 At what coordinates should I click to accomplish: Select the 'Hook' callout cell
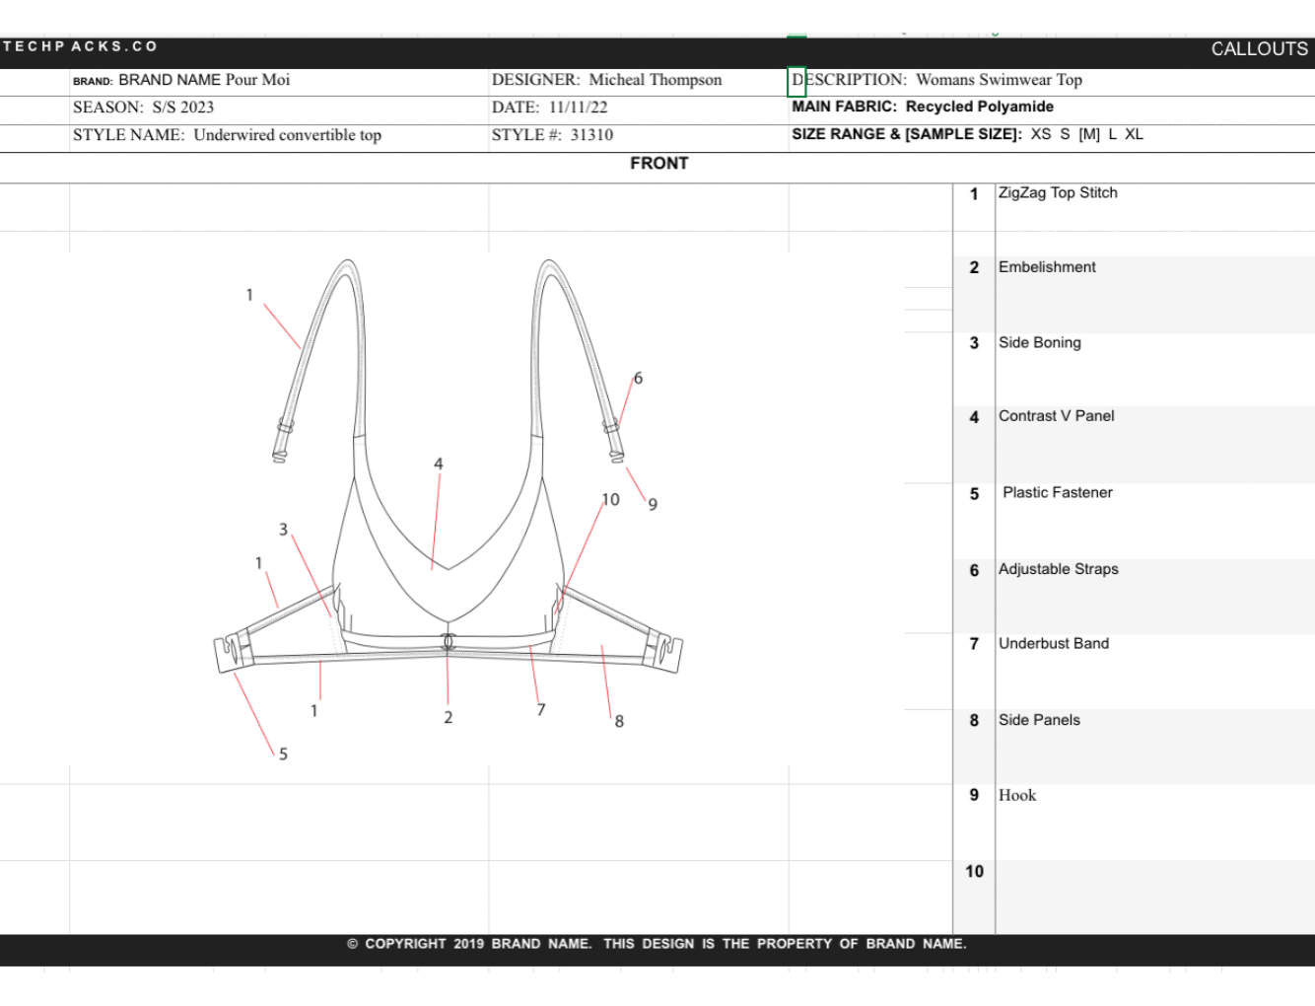point(1154,823)
